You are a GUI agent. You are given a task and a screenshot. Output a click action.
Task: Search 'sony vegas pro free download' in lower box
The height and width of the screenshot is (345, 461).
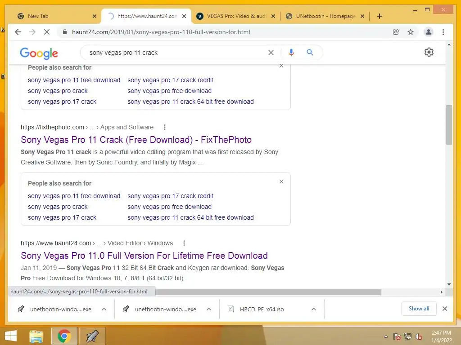coord(169,207)
